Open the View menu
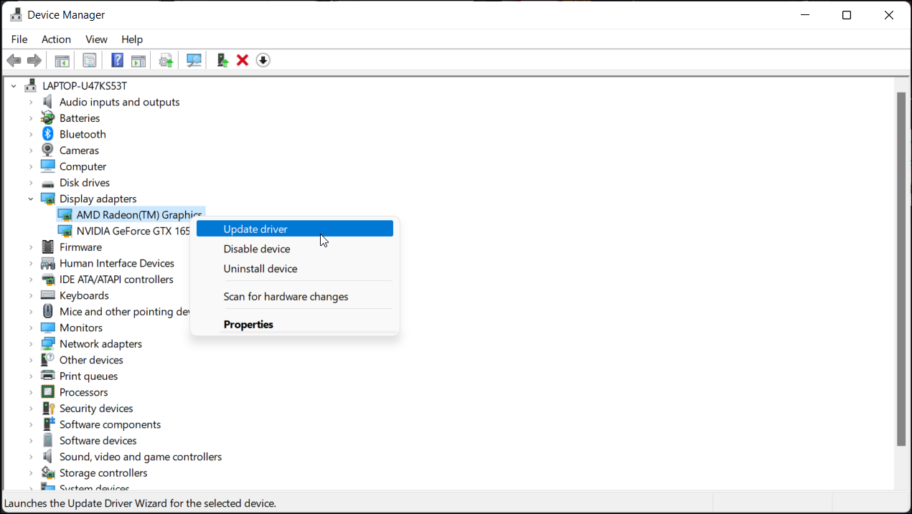This screenshot has height=514, width=912. click(96, 39)
